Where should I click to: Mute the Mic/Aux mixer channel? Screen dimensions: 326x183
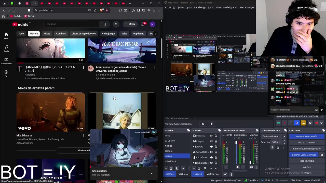coord(251,167)
